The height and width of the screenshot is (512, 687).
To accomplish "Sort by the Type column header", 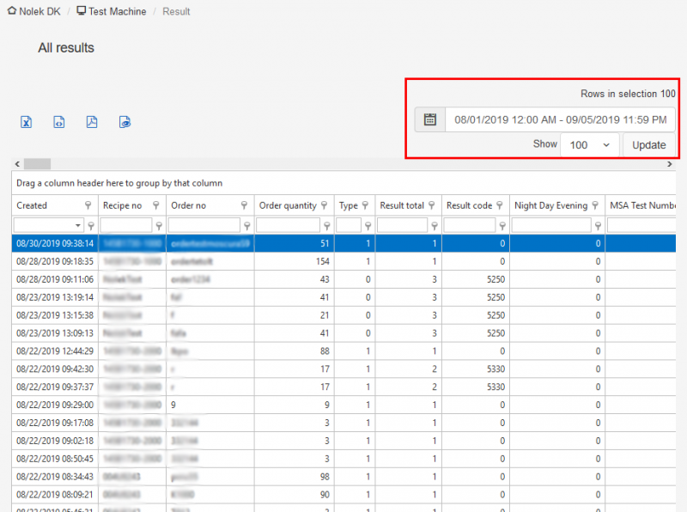I will (x=349, y=205).
